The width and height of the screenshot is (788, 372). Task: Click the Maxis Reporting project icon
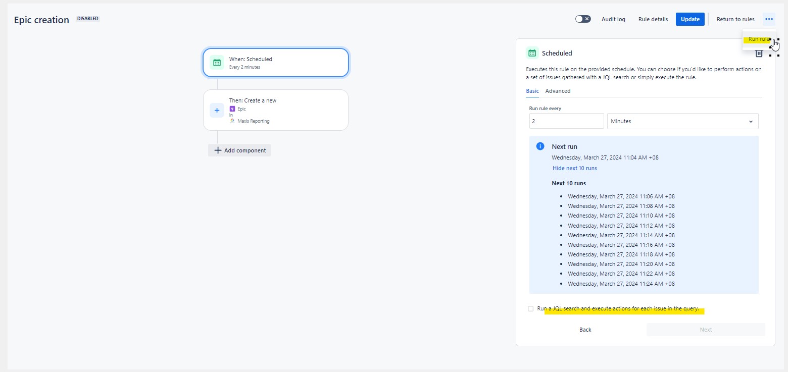232,121
